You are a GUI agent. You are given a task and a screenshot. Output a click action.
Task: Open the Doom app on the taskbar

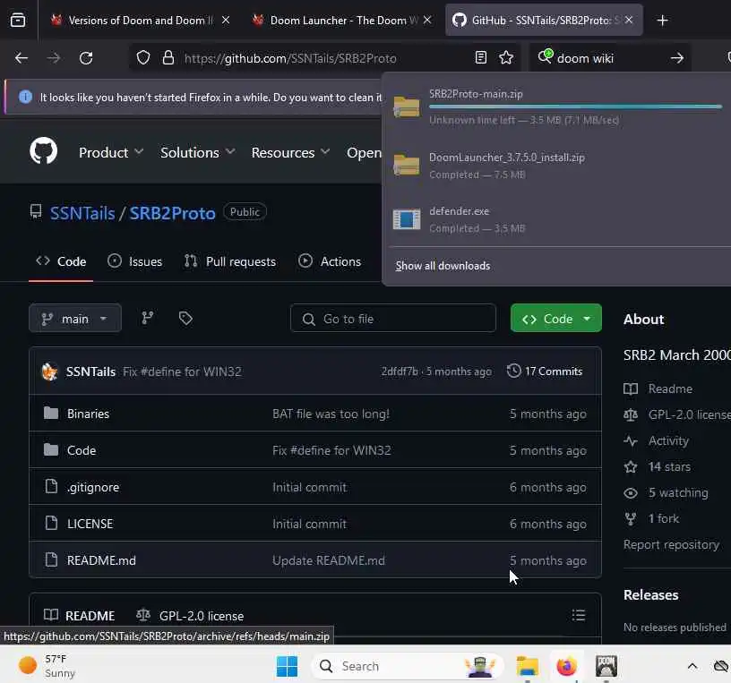coord(606,666)
